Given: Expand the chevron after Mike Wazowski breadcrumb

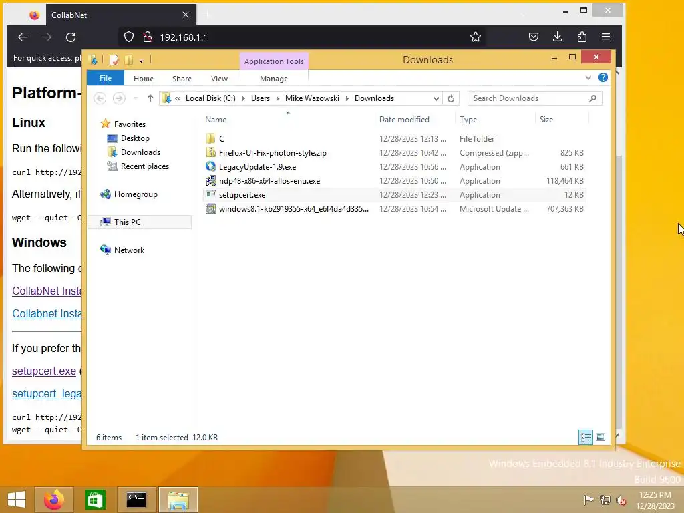Looking at the screenshot, I should click(347, 99).
